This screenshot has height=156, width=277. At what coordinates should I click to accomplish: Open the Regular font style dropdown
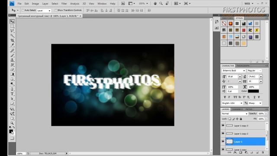pos(254,71)
